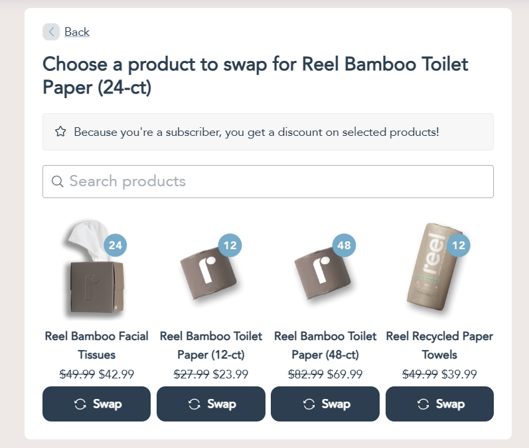This screenshot has width=529, height=448.
Task: Click the magnifying glass search icon
Action: [x=58, y=182]
